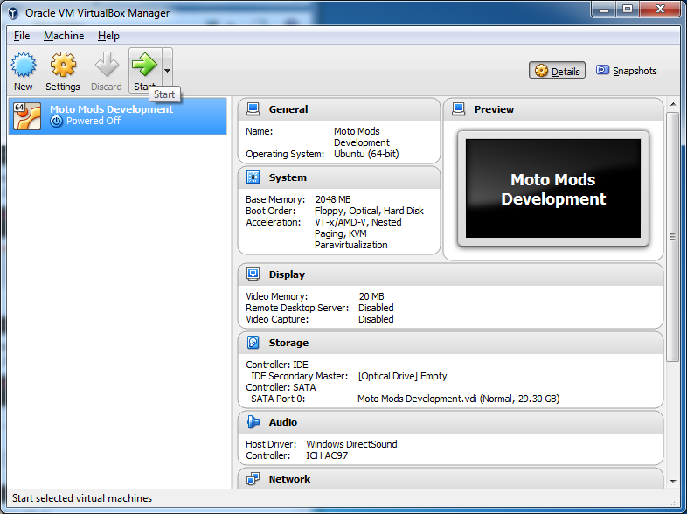The width and height of the screenshot is (687, 514).
Task: Click Boot Order value Floppy, Optical, Hard Disk
Action: pyautogui.click(x=369, y=211)
